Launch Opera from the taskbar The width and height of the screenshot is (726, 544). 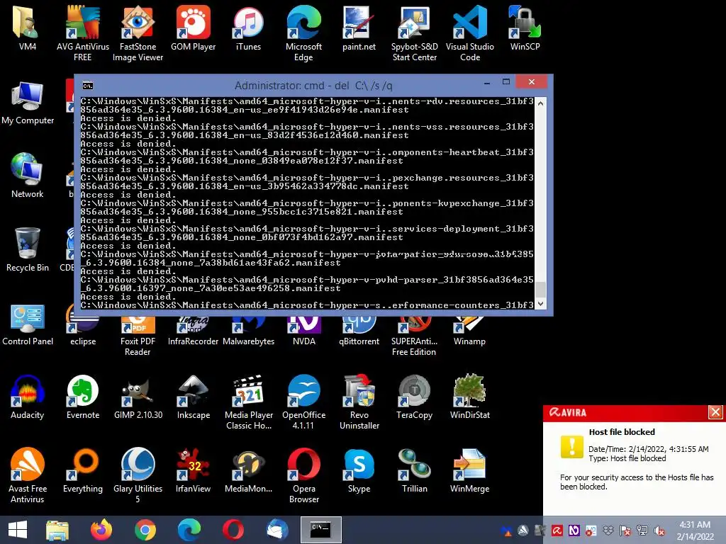point(233,530)
